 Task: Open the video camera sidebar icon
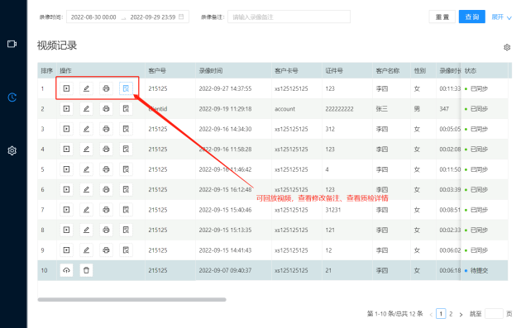click(x=12, y=44)
